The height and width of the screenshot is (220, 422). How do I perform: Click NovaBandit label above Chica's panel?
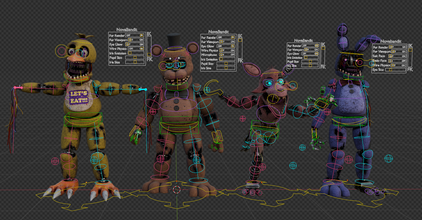pyautogui.click(x=127, y=29)
